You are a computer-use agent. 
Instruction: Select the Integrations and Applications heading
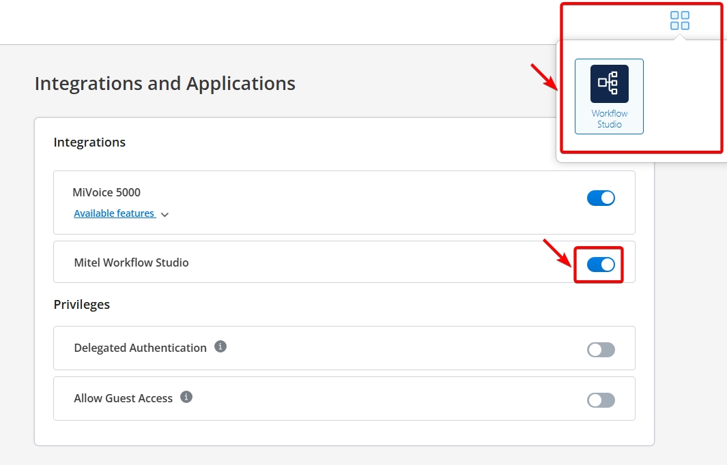pos(165,84)
